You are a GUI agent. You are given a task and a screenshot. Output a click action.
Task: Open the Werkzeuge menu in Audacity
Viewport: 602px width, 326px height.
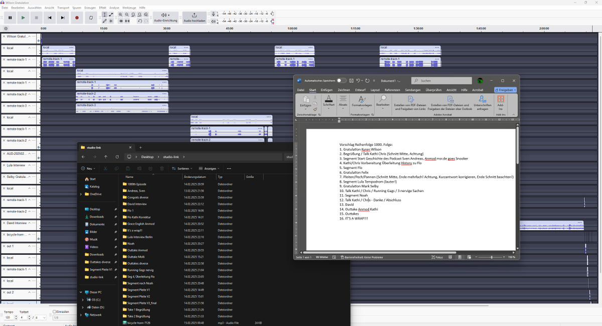pyautogui.click(x=129, y=8)
